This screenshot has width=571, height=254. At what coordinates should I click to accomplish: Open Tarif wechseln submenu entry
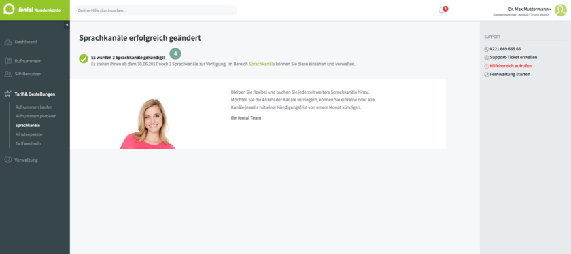click(x=28, y=143)
